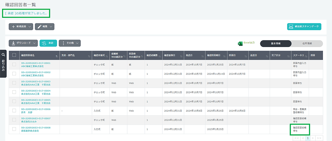Screen dimensions: 332x141
Task: Expand the ダウンロード dropdown
Action: pyautogui.click(x=23, y=43)
